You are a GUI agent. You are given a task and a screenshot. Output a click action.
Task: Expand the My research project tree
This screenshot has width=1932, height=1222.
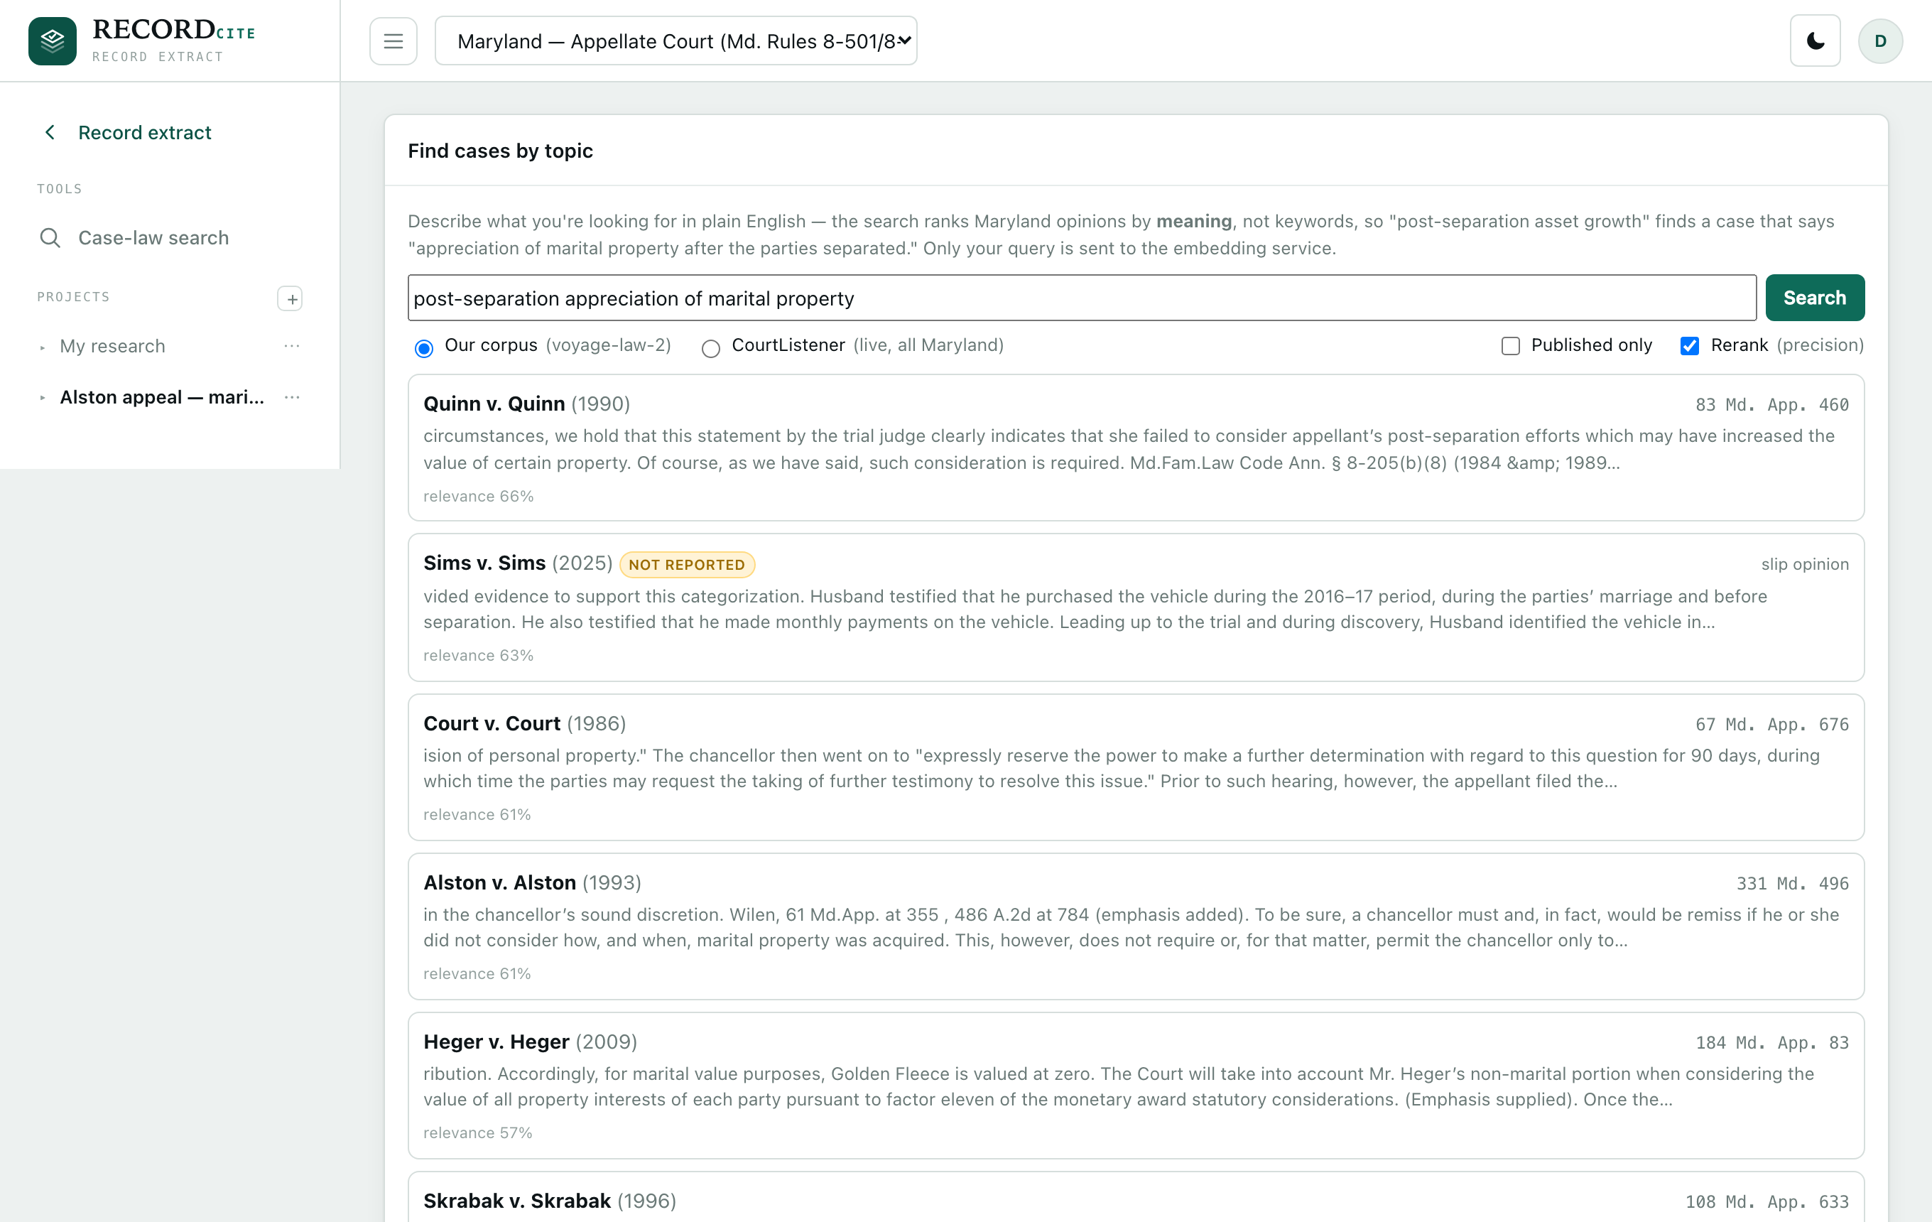pos(43,347)
